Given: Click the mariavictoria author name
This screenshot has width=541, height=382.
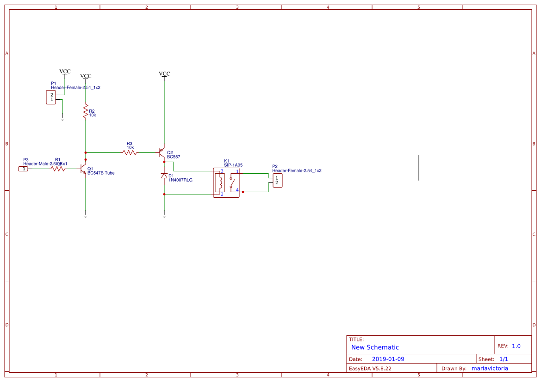Looking at the screenshot, I should click(x=490, y=368).
